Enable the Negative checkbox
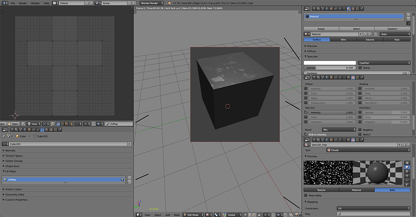 [x=360, y=130]
